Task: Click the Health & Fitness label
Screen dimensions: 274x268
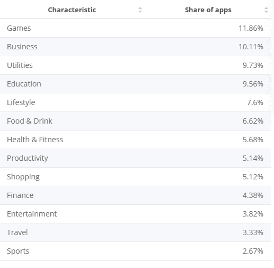Action: tap(35, 140)
